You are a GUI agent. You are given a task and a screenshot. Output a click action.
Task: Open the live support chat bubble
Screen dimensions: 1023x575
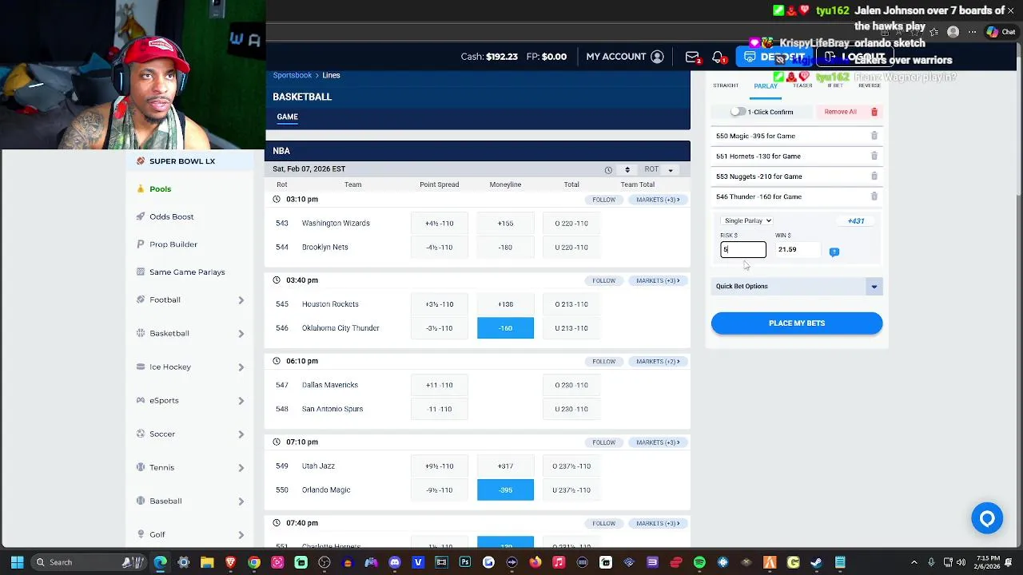(x=987, y=519)
